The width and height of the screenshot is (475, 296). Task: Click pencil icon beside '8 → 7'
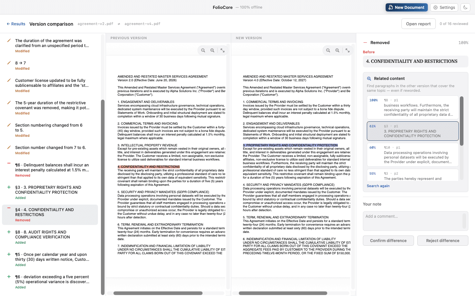point(9,62)
